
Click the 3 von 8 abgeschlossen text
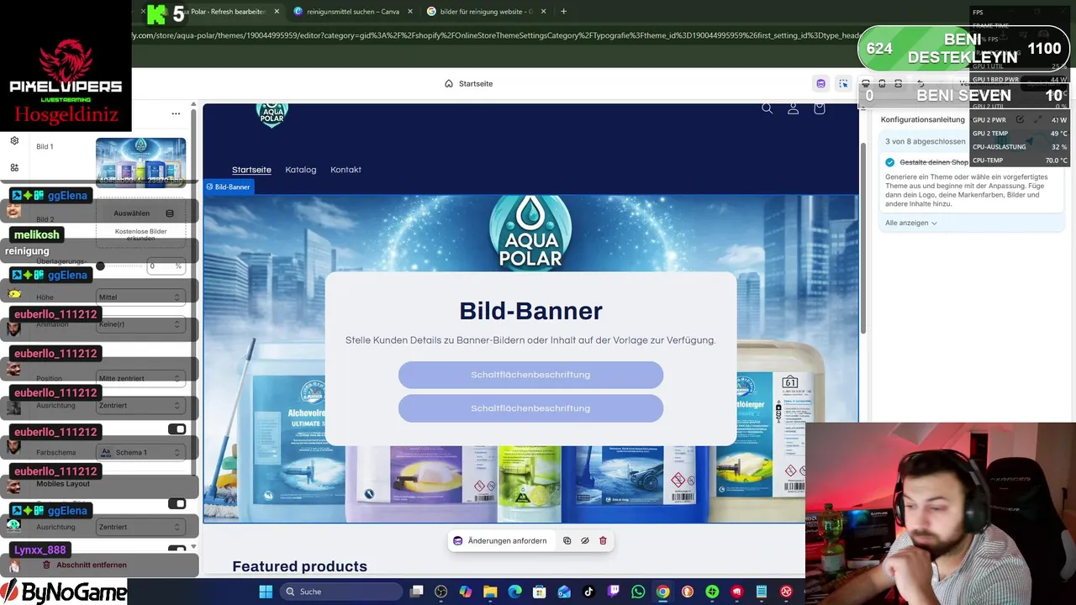[926, 141]
